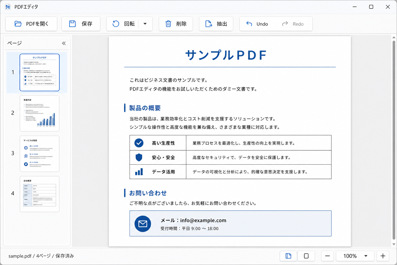The width and height of the screenshot is (397, 265).
Task: Switch to single page view icon
Action: coord(306,256)
